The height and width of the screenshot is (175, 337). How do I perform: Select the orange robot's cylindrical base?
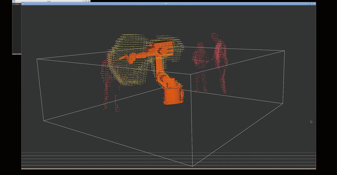coord(173,96)
